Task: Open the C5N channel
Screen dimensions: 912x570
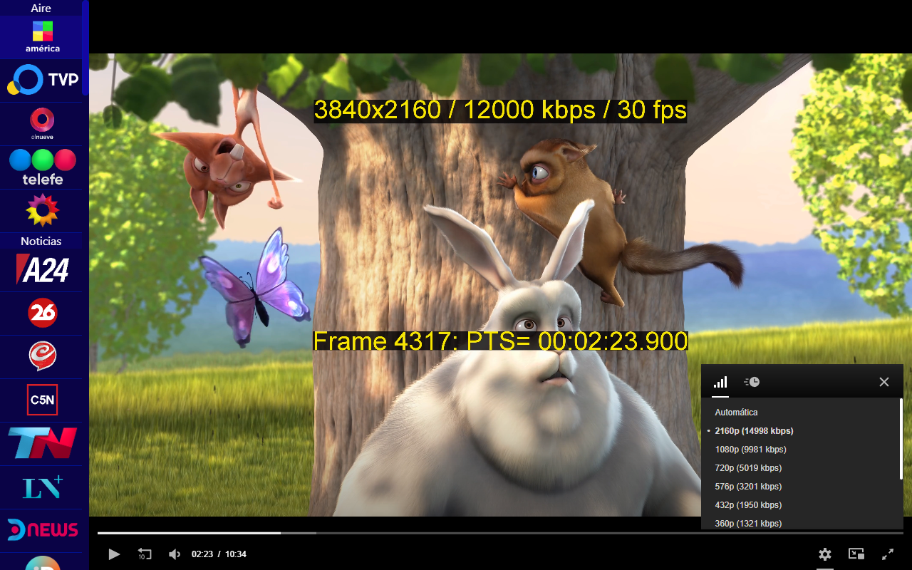Action: point(42,399)
